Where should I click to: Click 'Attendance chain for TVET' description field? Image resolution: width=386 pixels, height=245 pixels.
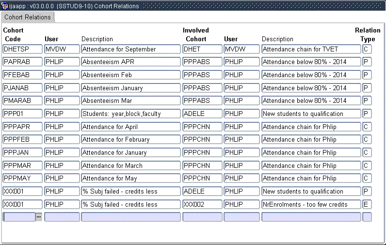pos(311,49)
